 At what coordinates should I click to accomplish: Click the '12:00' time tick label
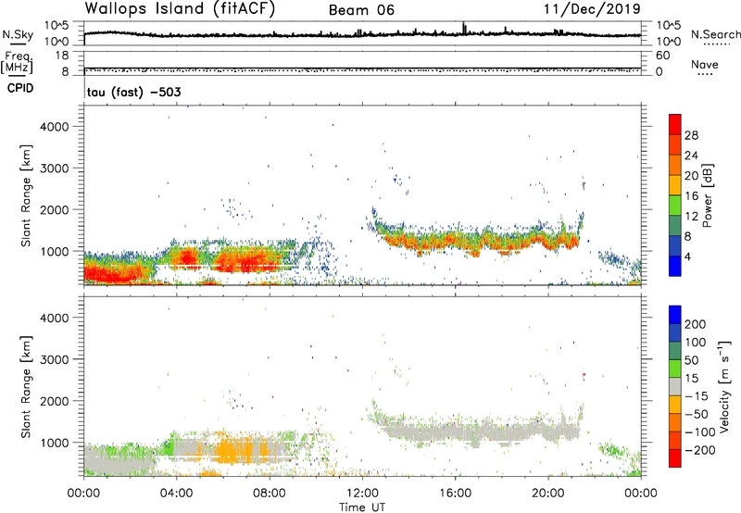coord(362,494)
